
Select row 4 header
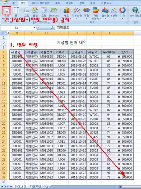[4, 52]
